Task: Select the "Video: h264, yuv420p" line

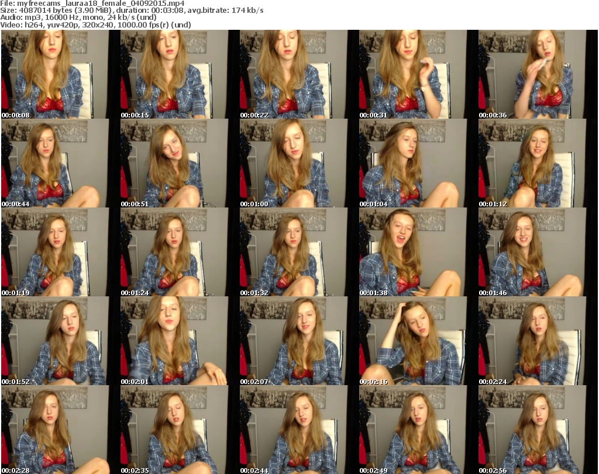Action: pos(95,25)
